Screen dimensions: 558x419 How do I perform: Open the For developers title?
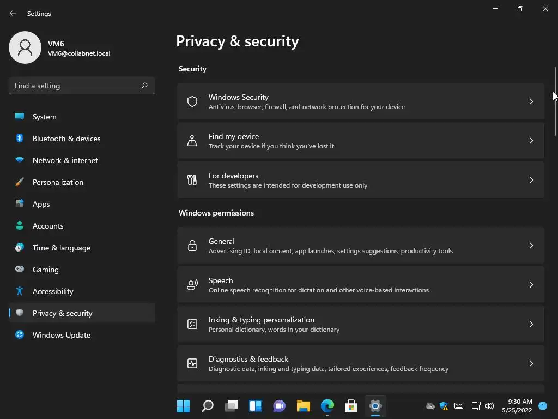(233, 176)
